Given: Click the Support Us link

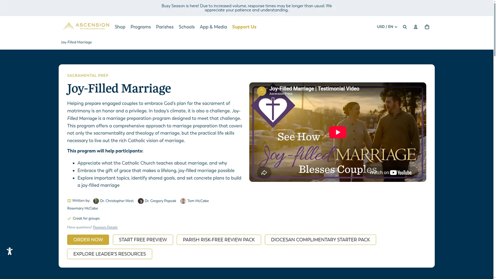Looking at the screenshot, I should pyautogui.click(x=244, y=27).
